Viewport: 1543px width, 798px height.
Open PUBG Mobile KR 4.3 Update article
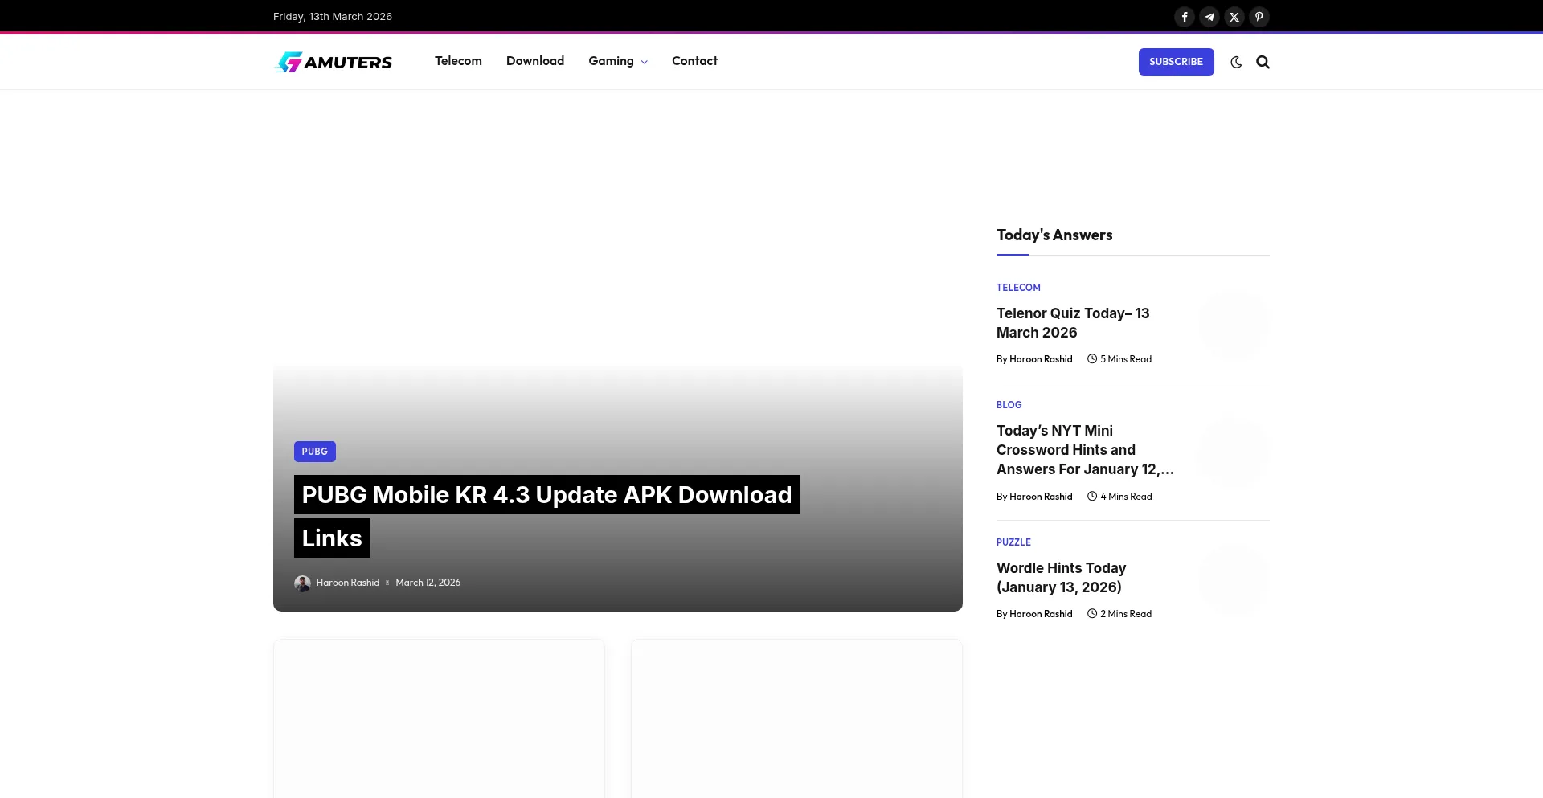(546, 516)
